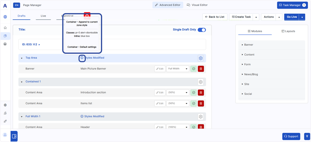Click the A logo in sidebar
Screen dimensions: 311x142
(5, 5)
